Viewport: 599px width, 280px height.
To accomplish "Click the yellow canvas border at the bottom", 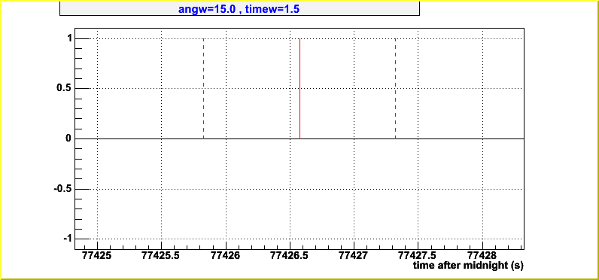I will point(299,278).
